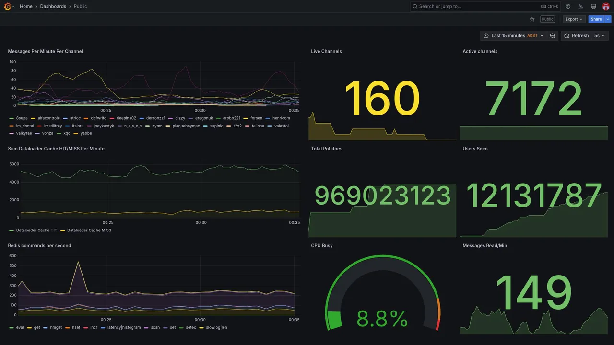
Task: Click the Refresh dashboard button
Action: 576,36
